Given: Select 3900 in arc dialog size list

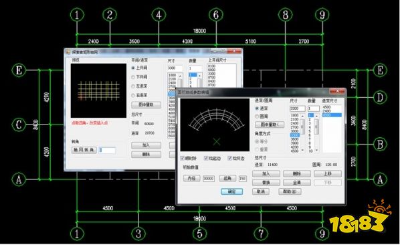Looking at the screenshot, I should (294, 143).
